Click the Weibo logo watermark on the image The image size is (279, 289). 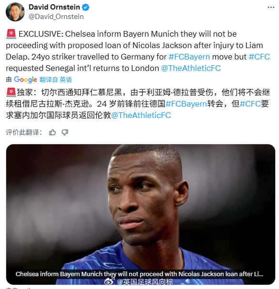coord(109,281)
